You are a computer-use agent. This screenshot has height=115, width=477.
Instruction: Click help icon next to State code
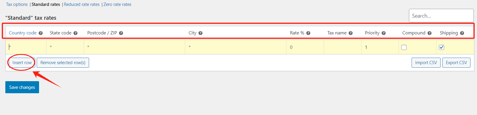75,33
